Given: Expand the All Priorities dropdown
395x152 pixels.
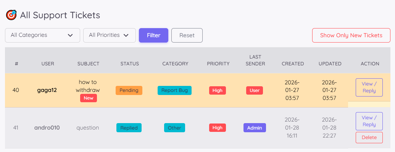Looking at the screenshot, I should click(110, 35).
